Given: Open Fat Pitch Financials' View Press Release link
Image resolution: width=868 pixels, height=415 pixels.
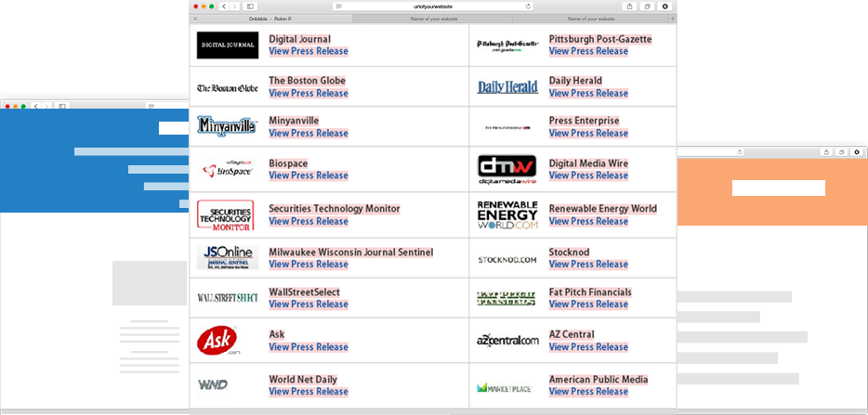Looking at the screenshot, I should click(588, 304).
